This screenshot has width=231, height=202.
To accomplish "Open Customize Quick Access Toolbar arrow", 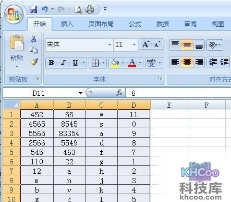I will tap(105, 9).
